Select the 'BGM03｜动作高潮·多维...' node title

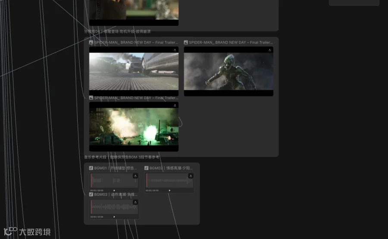tap(116, 195)
